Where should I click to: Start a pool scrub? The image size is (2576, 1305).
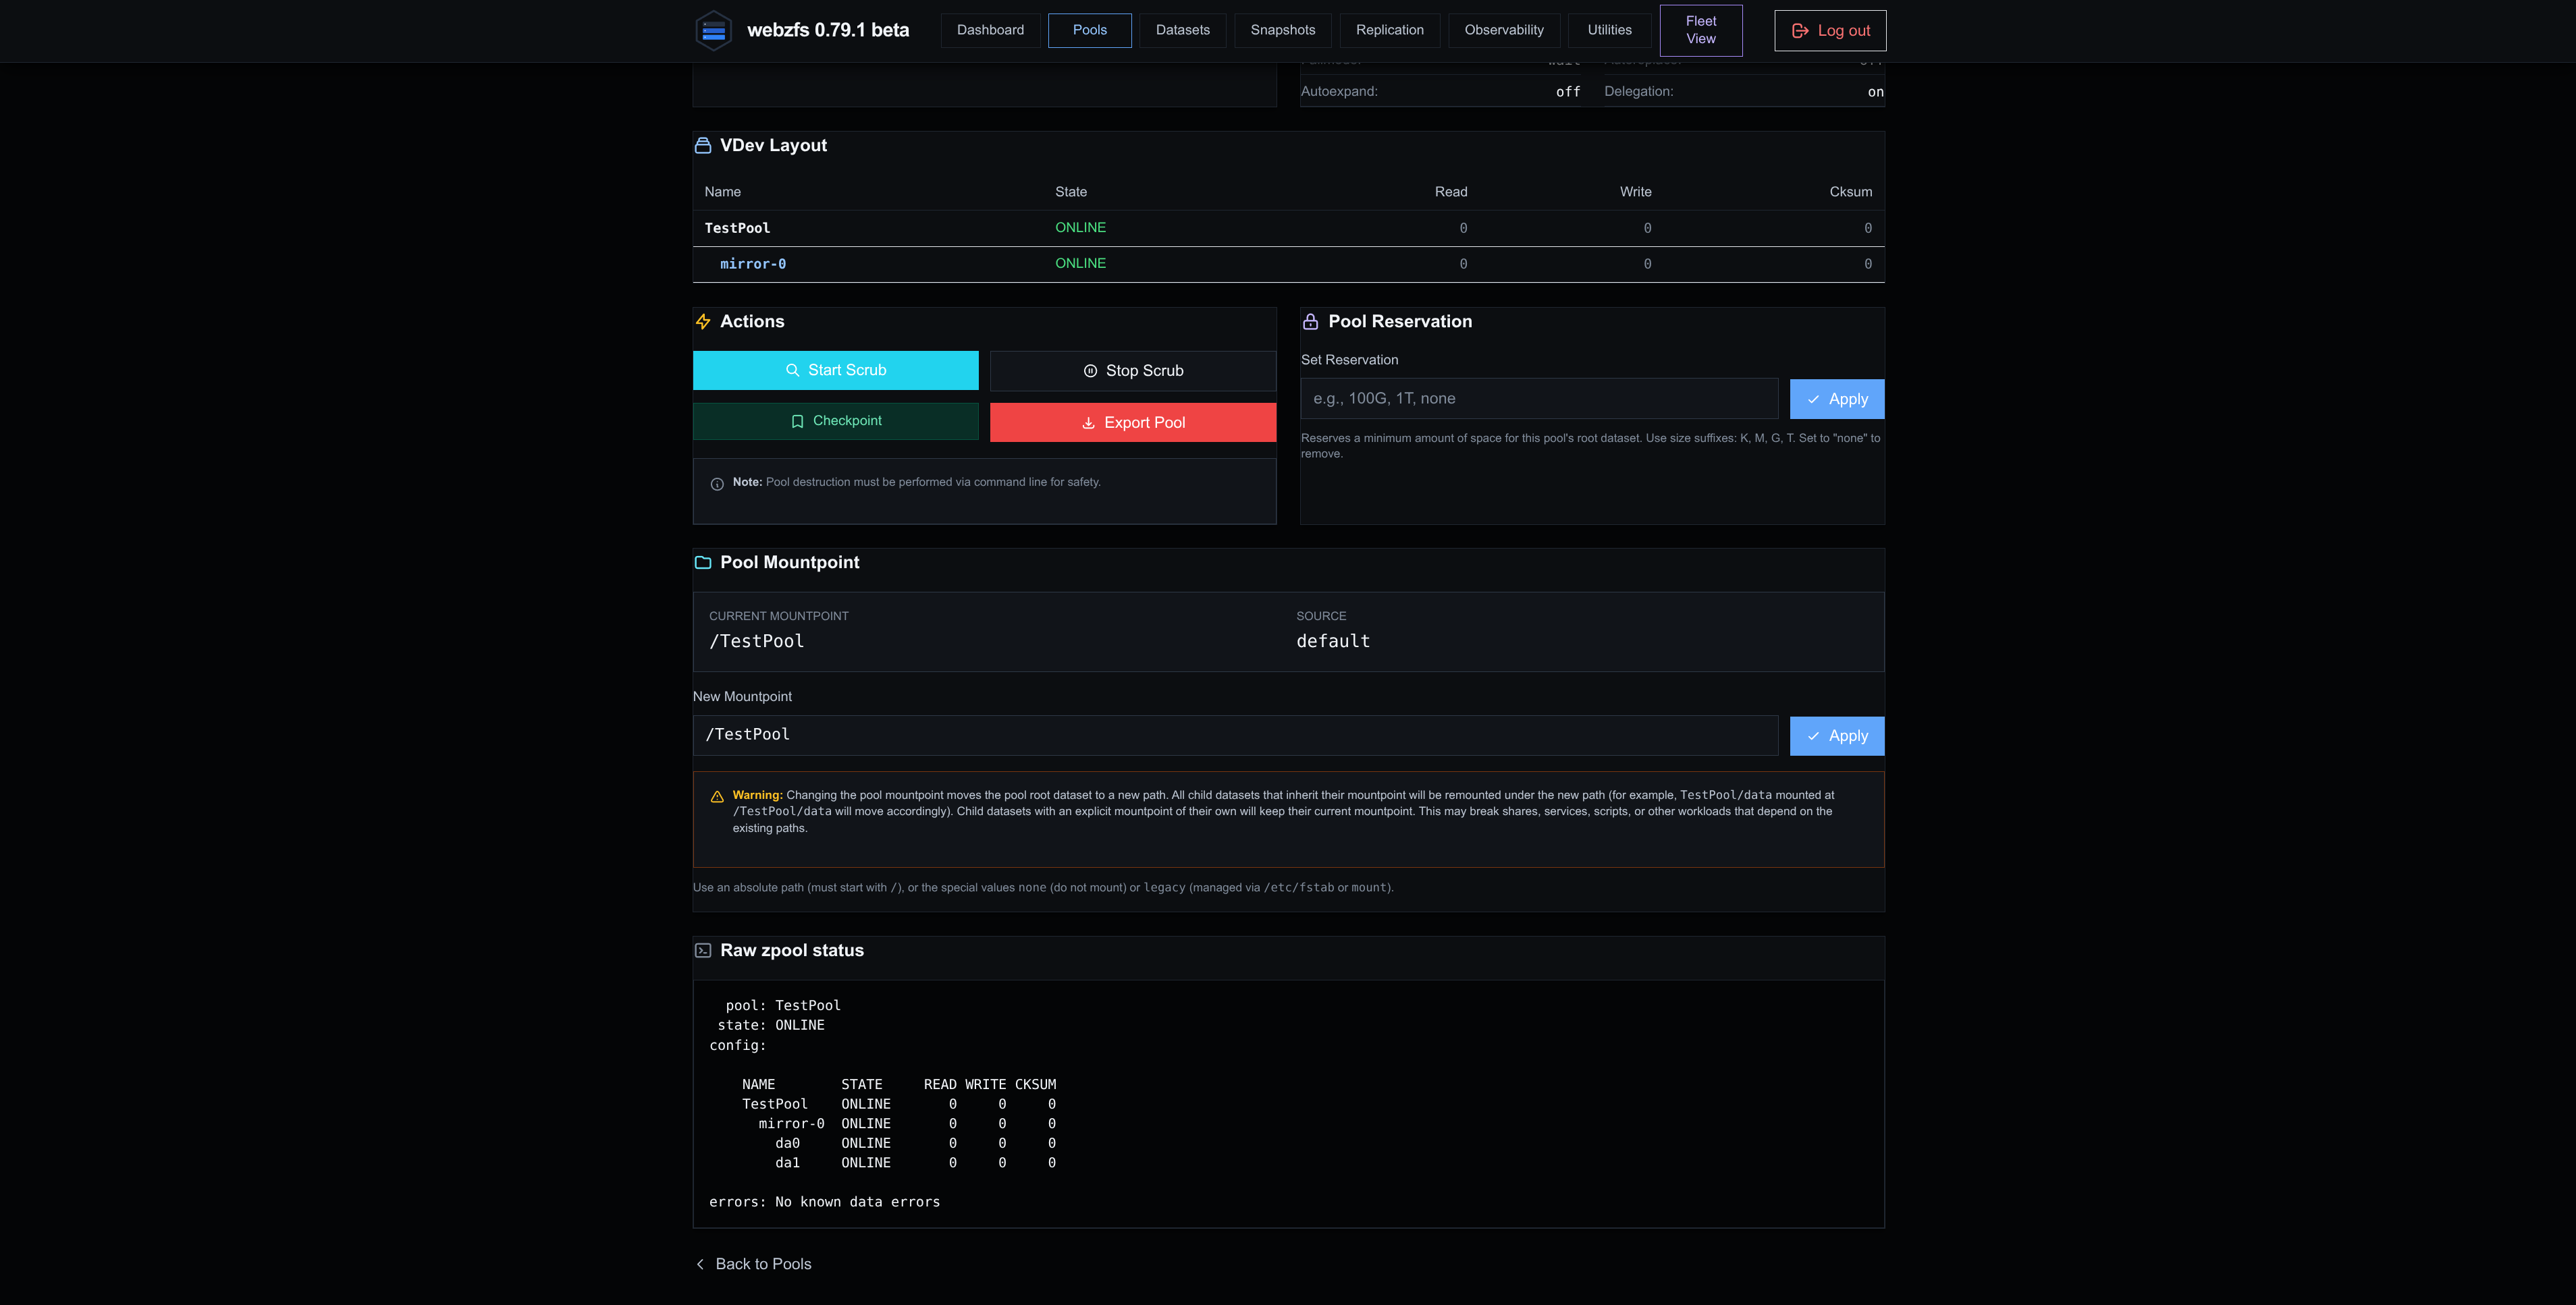[835, 370]
